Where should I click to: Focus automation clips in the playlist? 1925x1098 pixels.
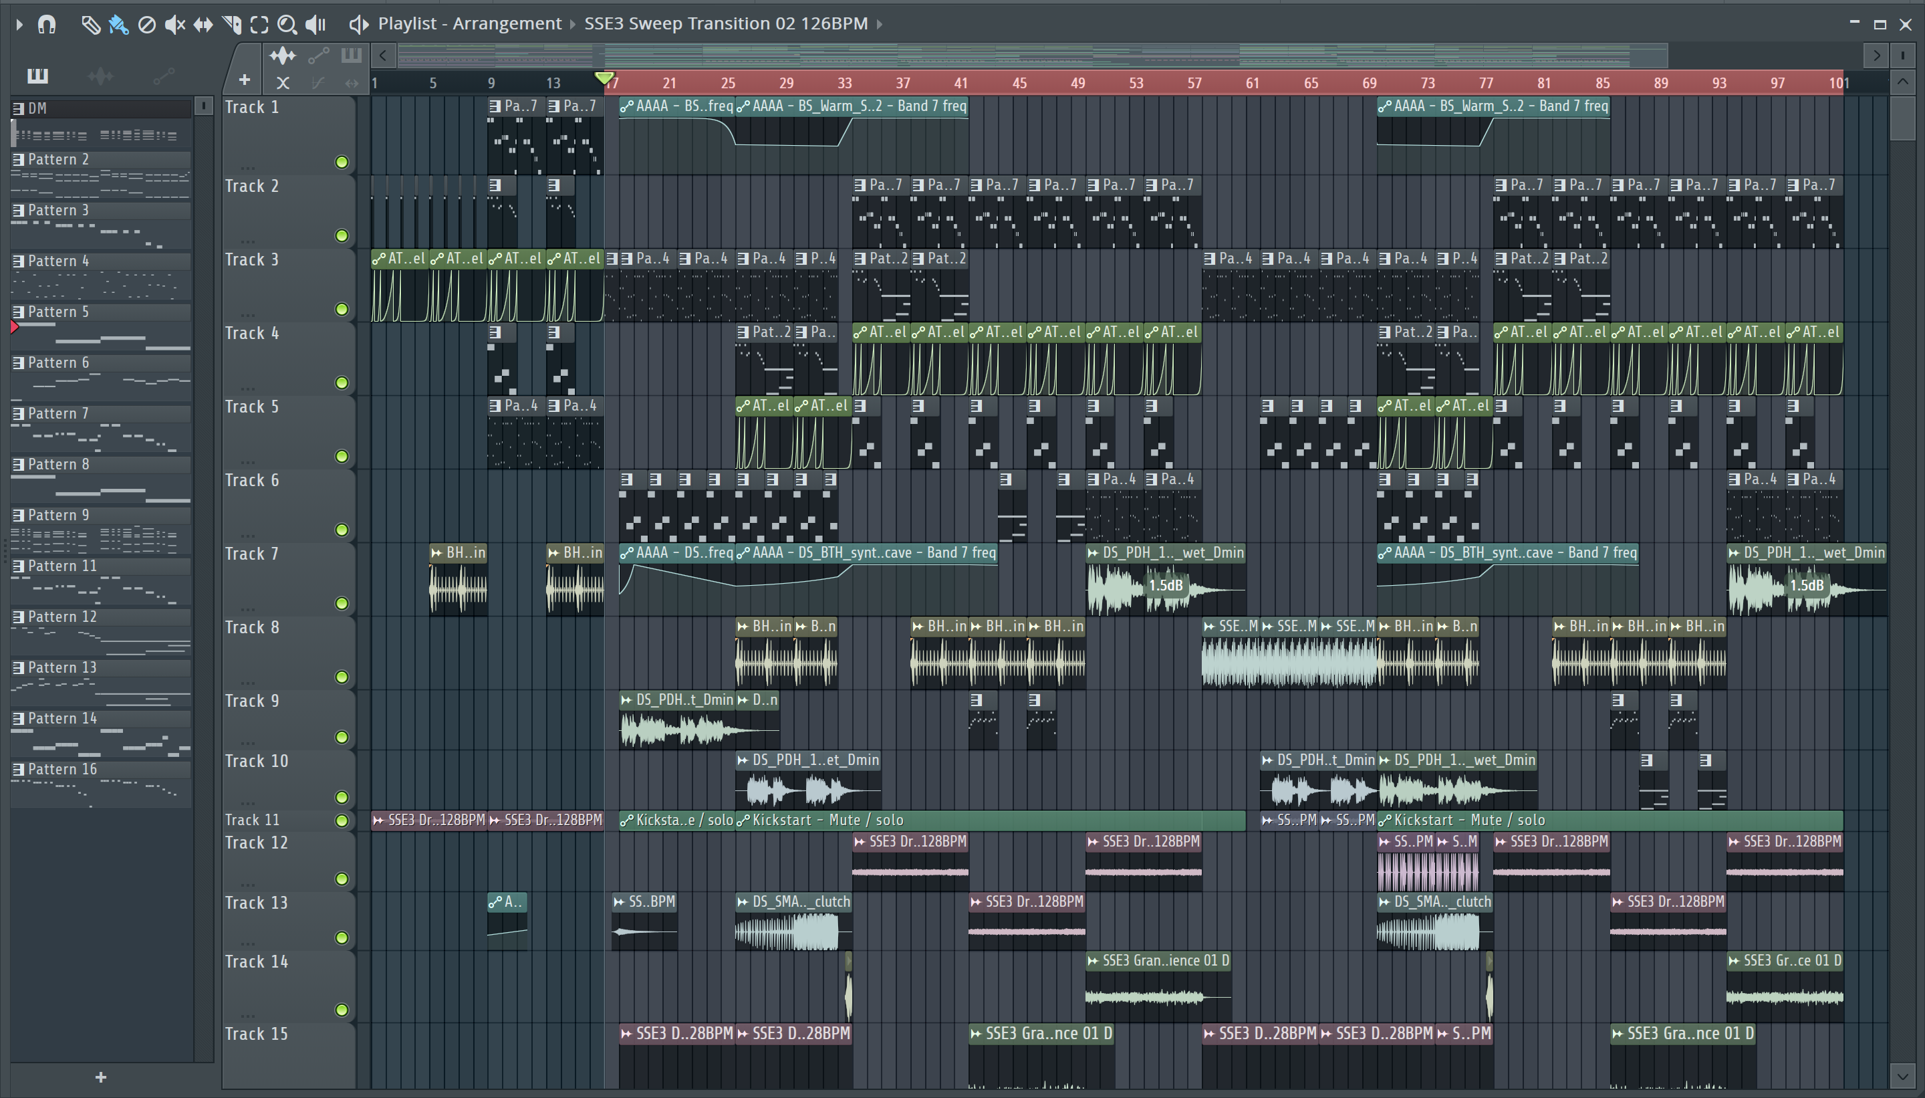point(319,55)
